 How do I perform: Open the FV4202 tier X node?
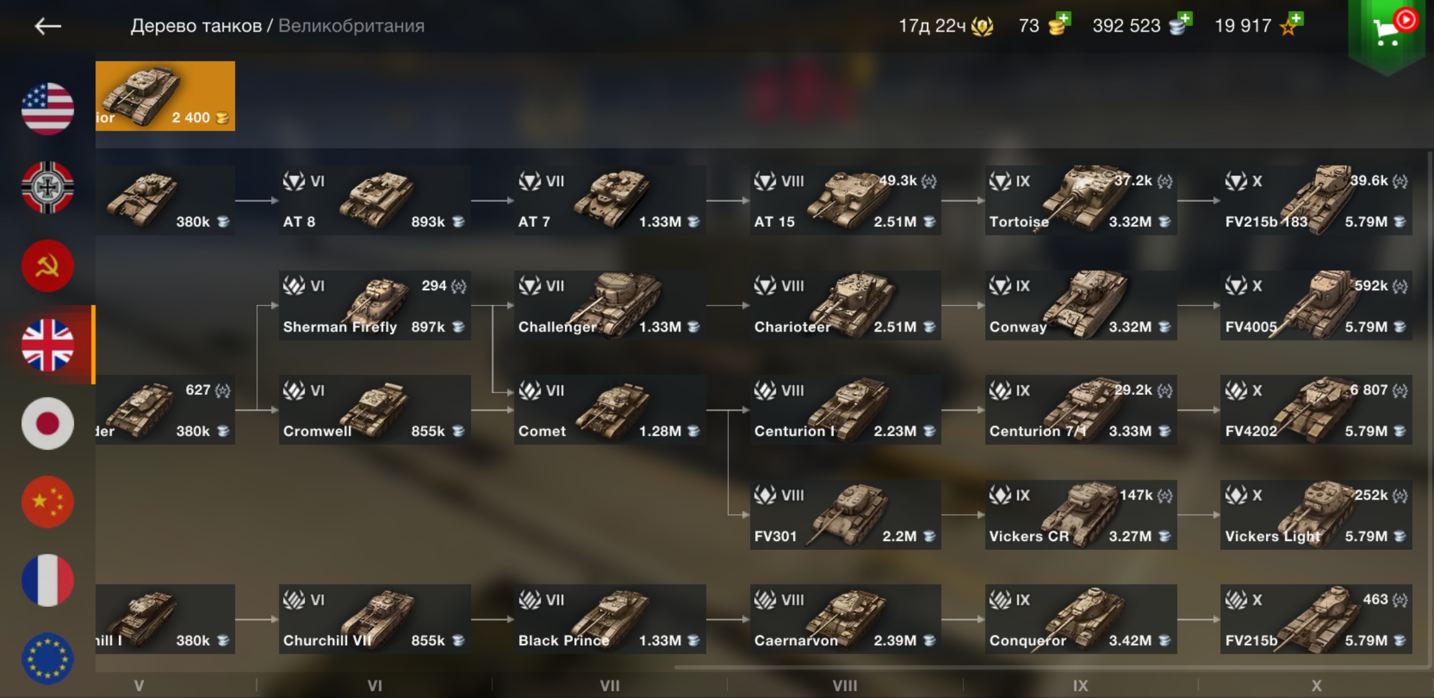pos(1316,410)
